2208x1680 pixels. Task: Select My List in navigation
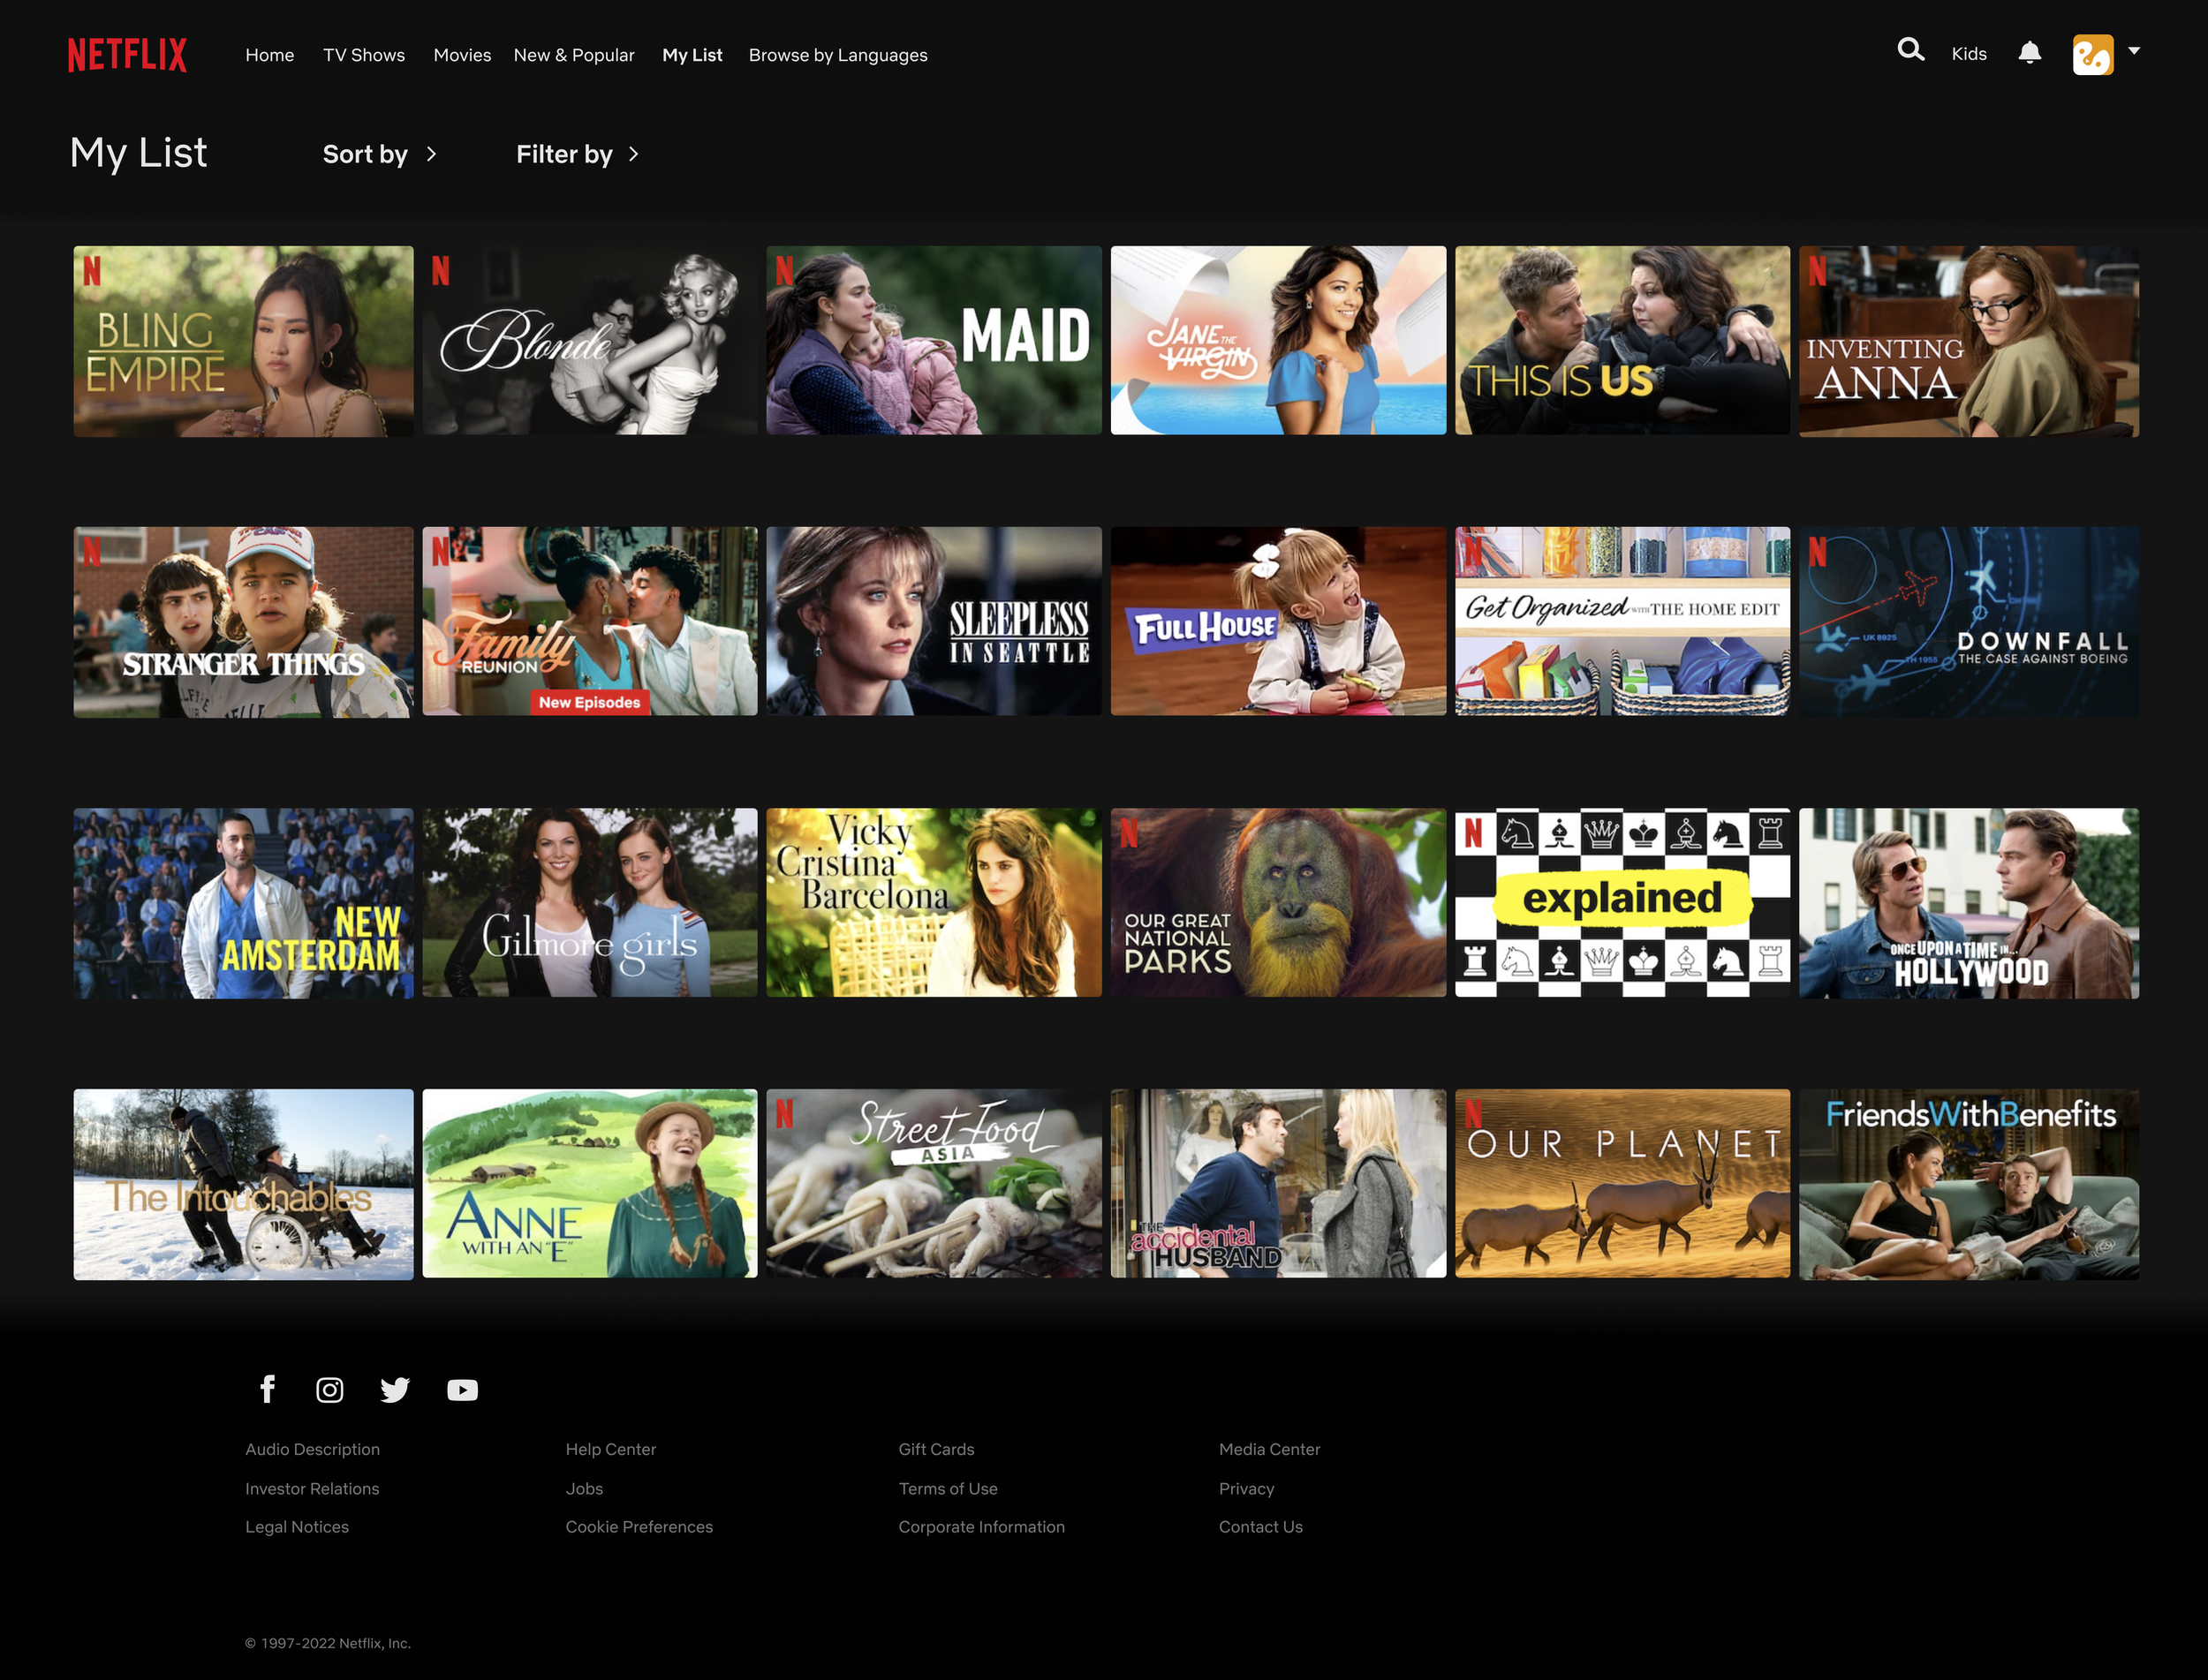[692, 55]
